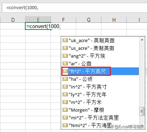Select column G header
This screenshot has height=132, width=147.
[89, 20]
